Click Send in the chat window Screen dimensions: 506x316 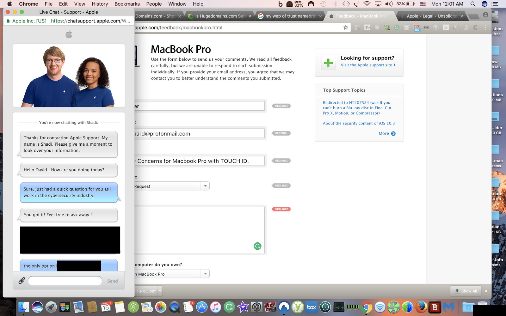click(112, 281)
